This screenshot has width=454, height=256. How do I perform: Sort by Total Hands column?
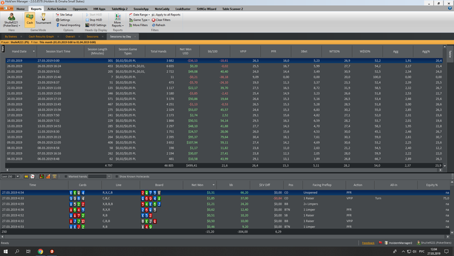(158, 51)
